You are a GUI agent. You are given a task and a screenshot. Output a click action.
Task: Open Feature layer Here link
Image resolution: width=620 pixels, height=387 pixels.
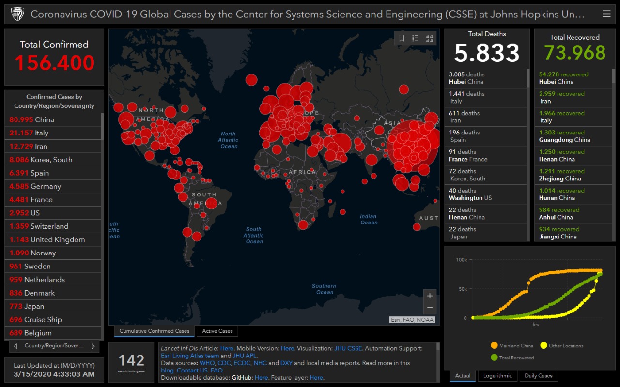316,377
